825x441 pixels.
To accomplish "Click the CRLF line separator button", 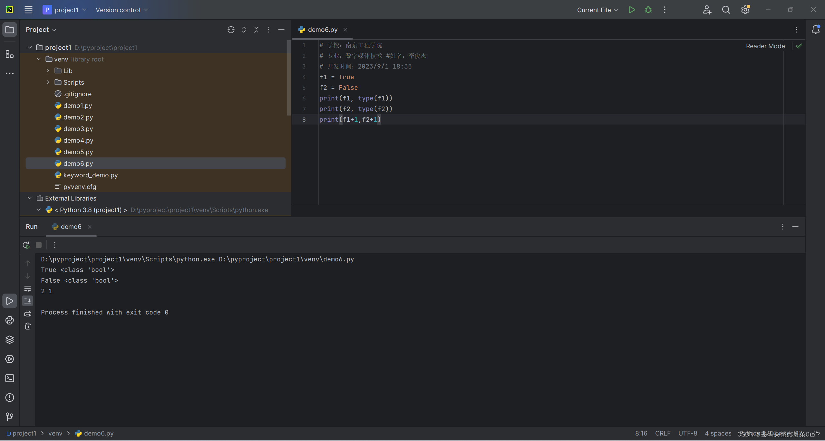I will (663, 433).
